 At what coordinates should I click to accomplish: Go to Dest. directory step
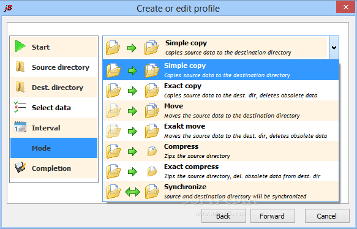54,88
